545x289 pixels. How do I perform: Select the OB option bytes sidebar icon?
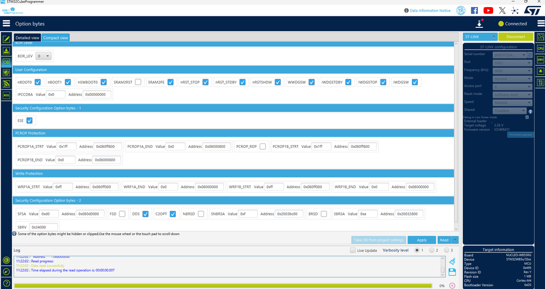point(6,62)
